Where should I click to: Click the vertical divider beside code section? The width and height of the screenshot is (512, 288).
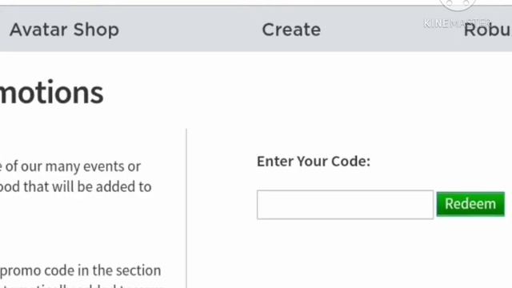click(186, 208)
